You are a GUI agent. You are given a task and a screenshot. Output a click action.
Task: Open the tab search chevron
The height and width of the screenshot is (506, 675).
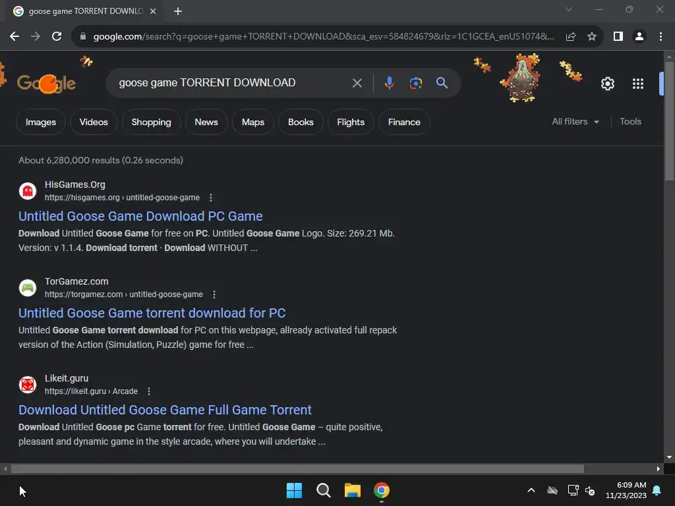tap(569, 9)
